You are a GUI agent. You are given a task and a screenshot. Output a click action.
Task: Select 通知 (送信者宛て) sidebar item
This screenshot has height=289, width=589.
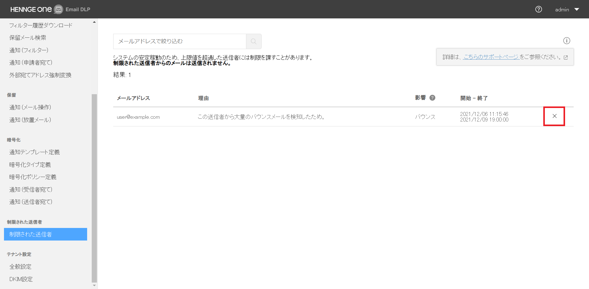click(31, 202)
